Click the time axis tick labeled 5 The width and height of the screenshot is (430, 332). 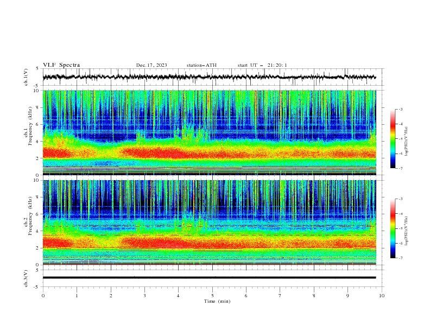click(212, 296)
